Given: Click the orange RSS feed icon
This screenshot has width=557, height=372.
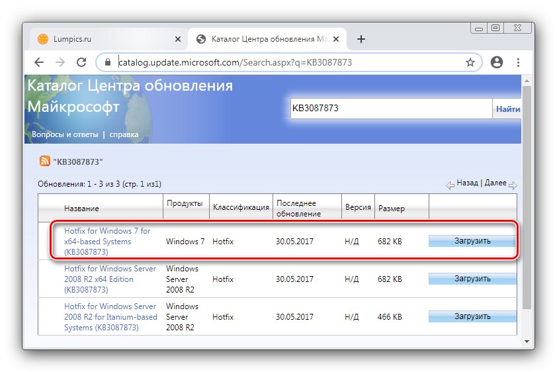Looking at the screenshot, I should pyautogui.click(x=44, y=161).
